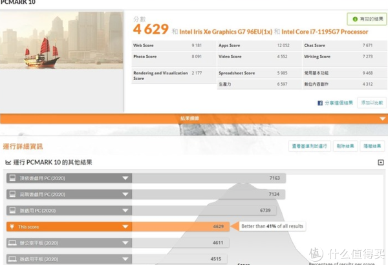The image size is (388, 265).
Task: Click the share this result link next to Facebook
Action: click(x=339, y=103)
